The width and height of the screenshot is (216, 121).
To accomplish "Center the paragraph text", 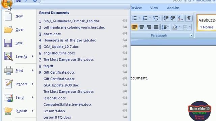I will [x=142, y=27].
